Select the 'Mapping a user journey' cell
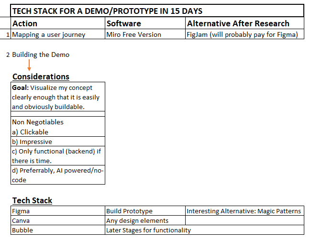The image size is (311, 241). click(x=58, y=34)
